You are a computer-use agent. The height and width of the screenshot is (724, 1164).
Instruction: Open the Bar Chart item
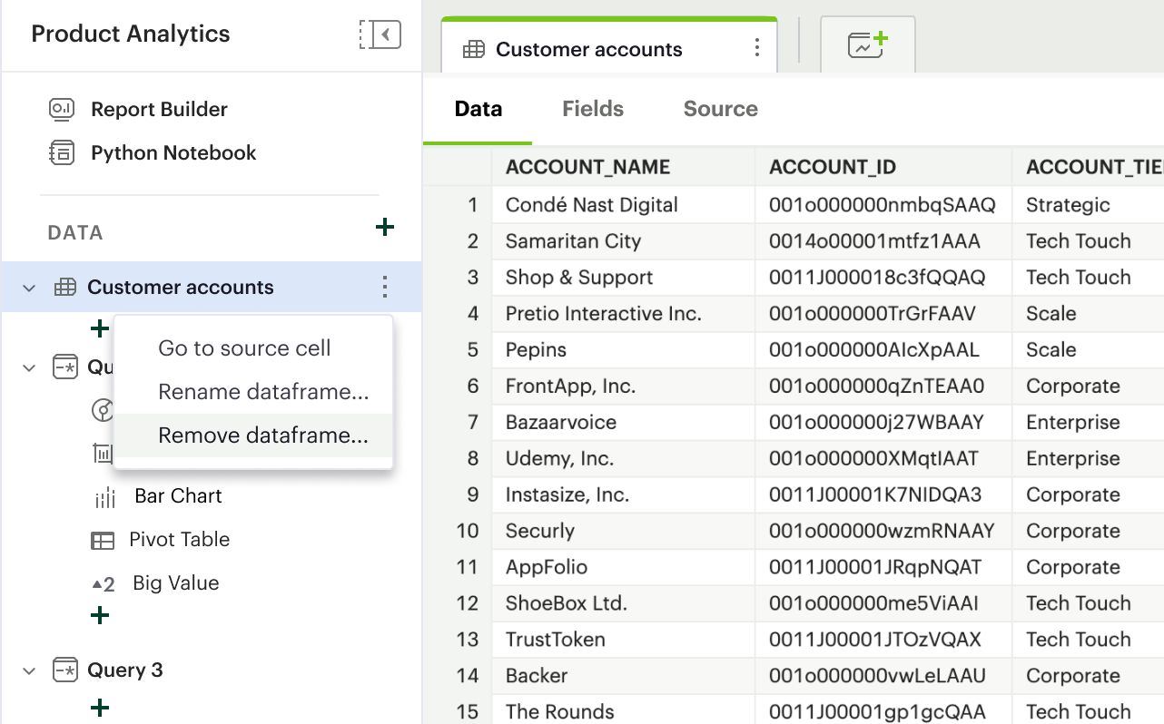[x=178, y=496]
